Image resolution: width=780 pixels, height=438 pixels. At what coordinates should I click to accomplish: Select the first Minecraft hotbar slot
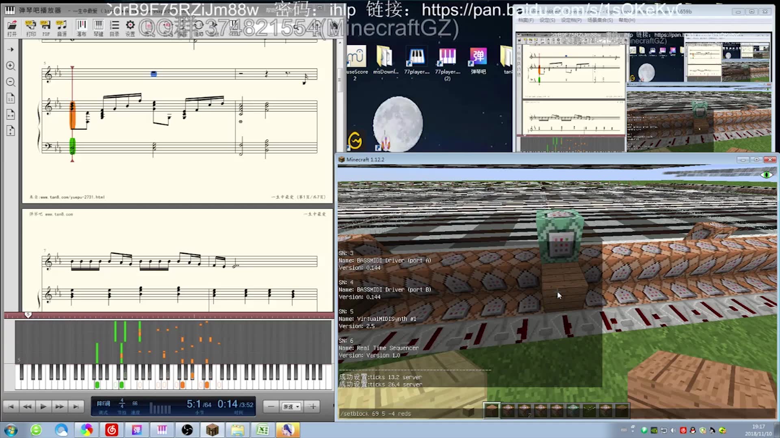pyautogui.click(x=492, y=410)
